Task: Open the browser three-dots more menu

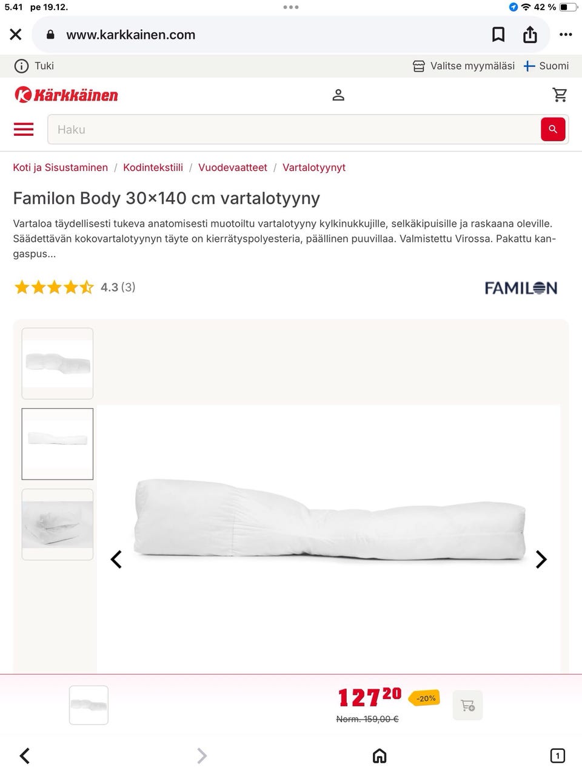Action: [x=566, y=35]
